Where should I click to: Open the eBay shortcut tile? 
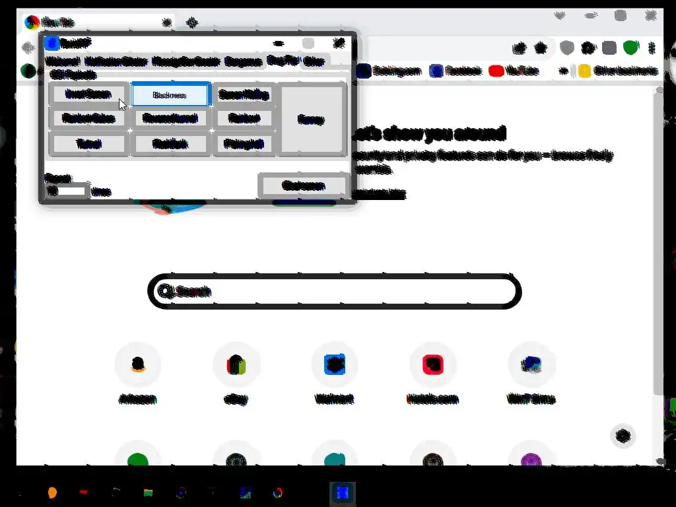236,374
